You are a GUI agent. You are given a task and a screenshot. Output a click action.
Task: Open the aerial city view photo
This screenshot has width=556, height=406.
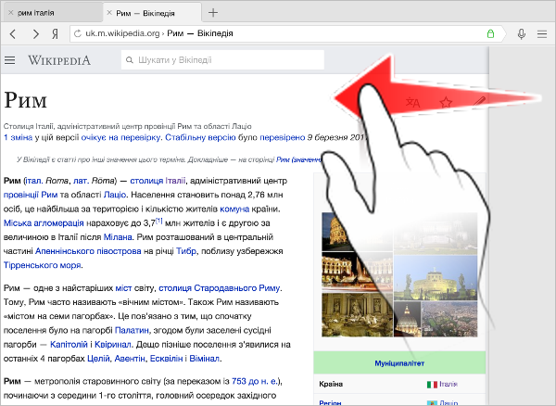(449, 319)
